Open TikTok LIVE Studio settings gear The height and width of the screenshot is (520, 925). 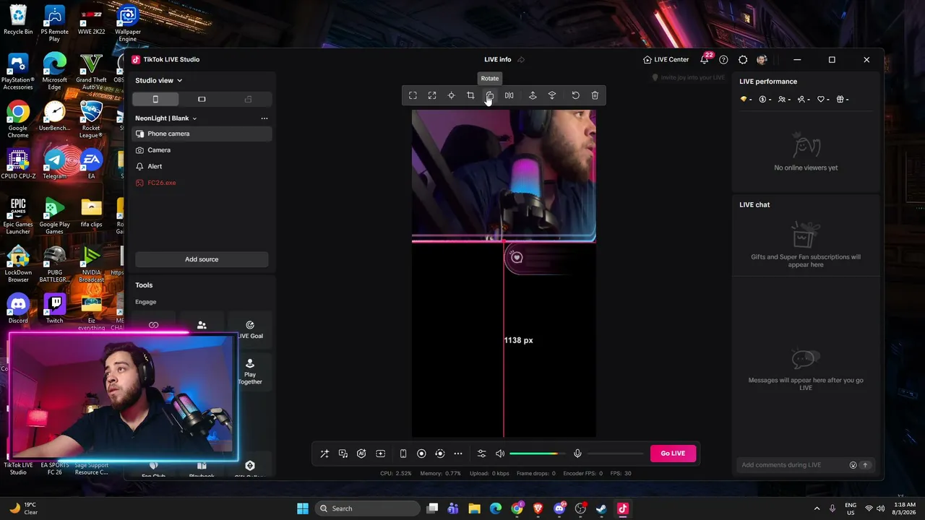point(743,60)
